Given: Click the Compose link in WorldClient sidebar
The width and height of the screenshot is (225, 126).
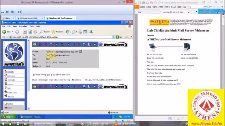Looking at the screenshot, I should [x=11, y=76].
